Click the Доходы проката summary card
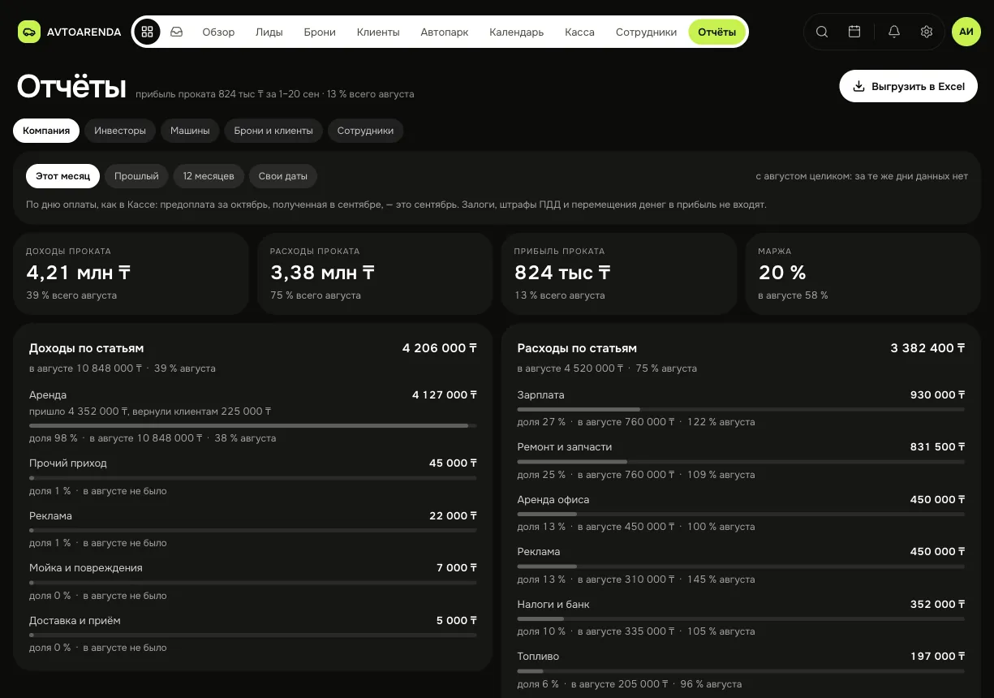Screen dimensions: 994x698 [x=131, y=274]
